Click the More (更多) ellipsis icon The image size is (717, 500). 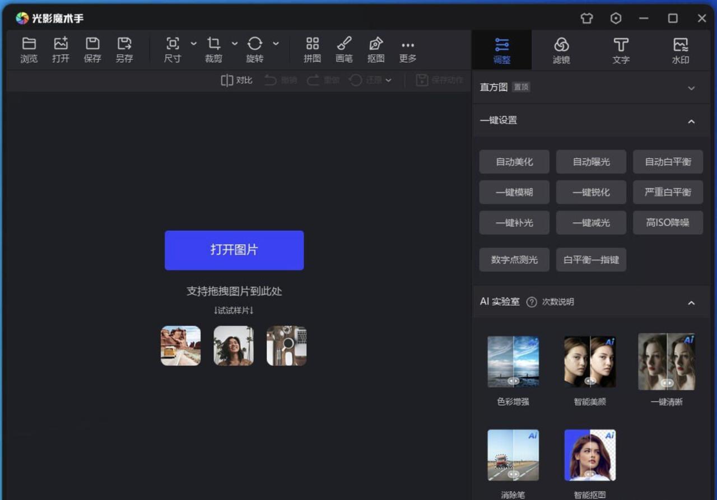point(408,45)
